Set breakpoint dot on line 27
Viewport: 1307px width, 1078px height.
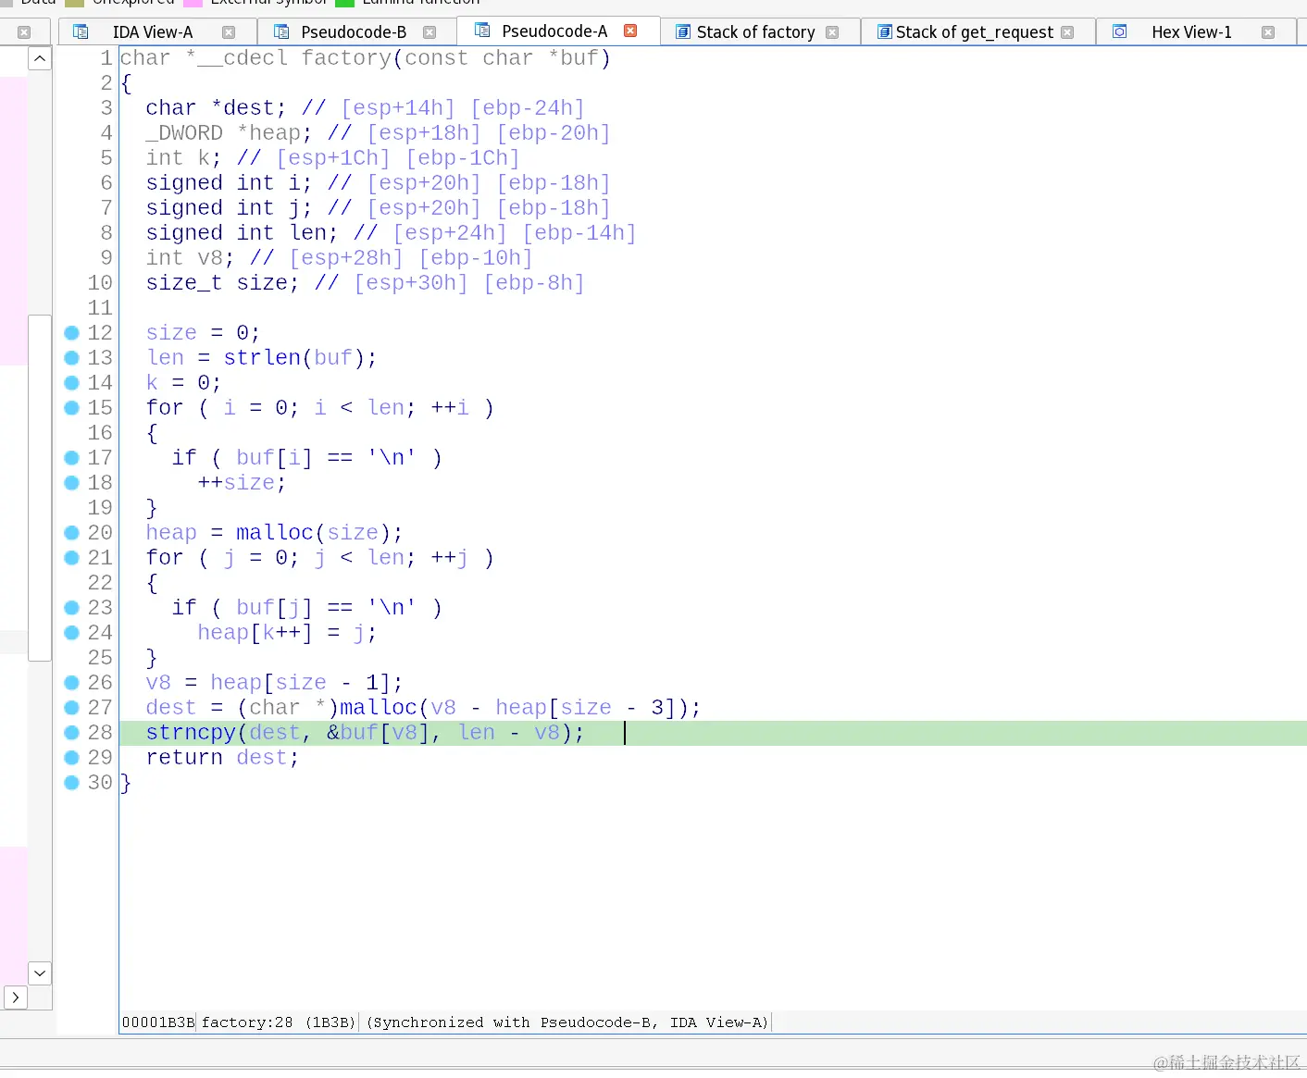point(71,708)
